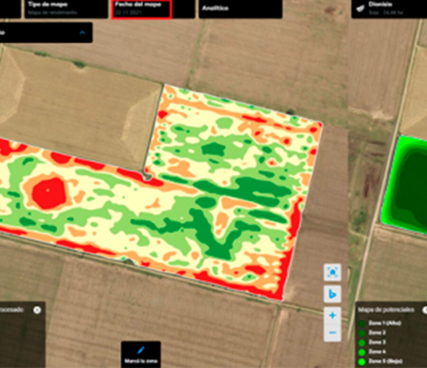This screenshot has width=427, height=368.
Task: Switch basemap with the Bing icon
Action: pos(333,294)
